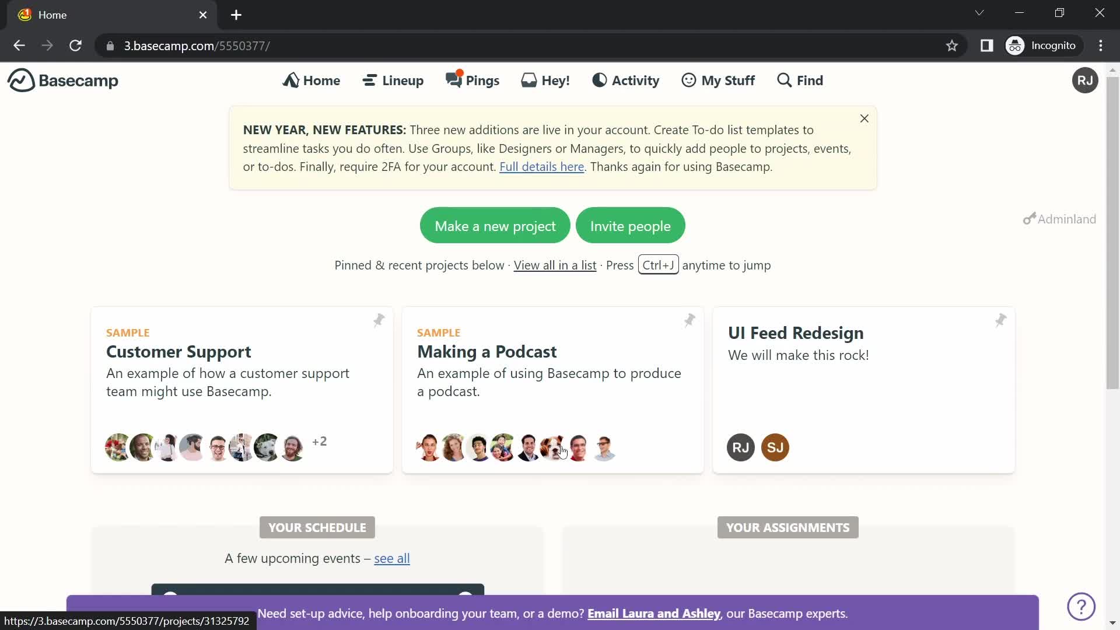Viewport: 1120px width, 630px height.
Task: Open the Making a Podcast project title
Action: (487, 352)
